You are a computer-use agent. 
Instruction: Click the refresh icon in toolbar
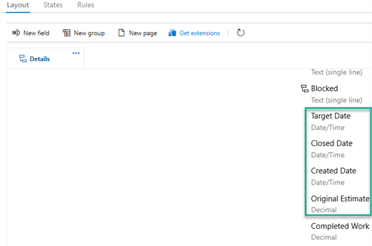click(x=240, y=32)
